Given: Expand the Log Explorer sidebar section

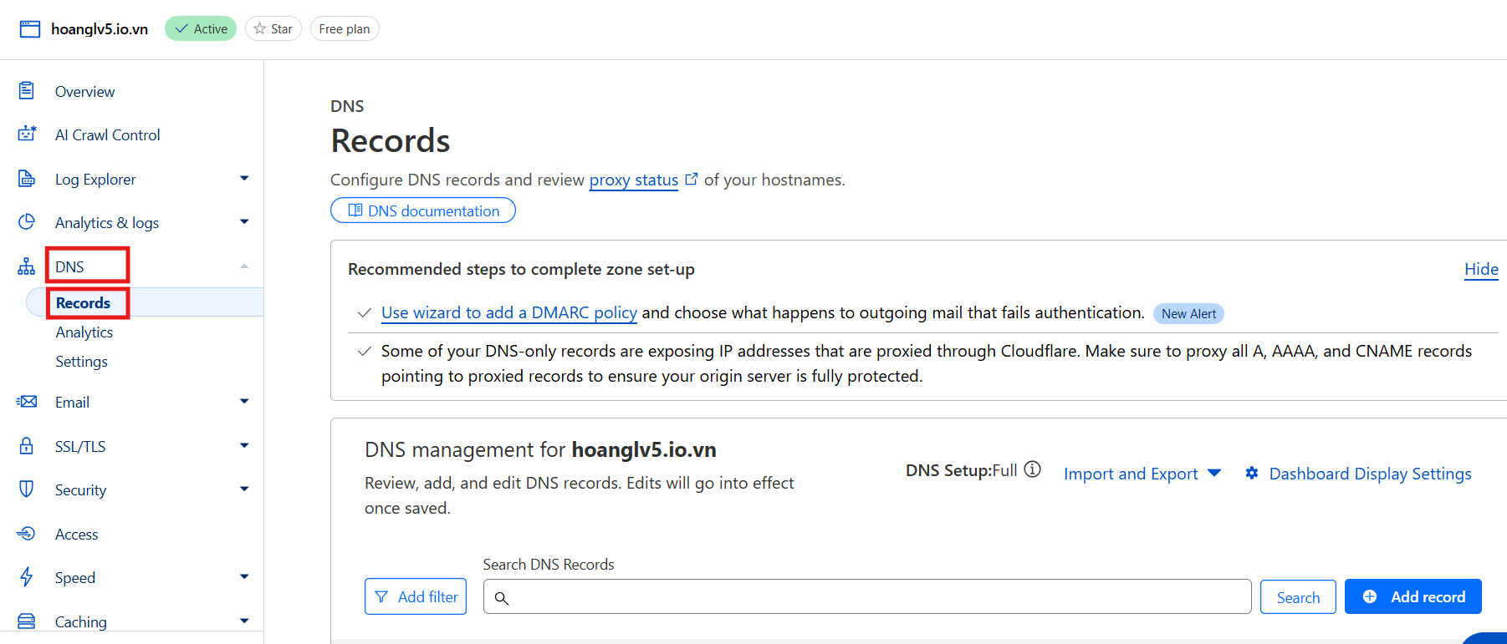Looking at the screenshot, I should click(x=244, y=179).
